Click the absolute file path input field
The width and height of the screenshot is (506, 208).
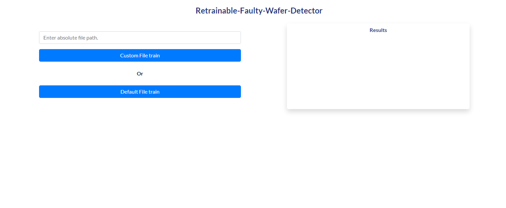(140, 38)
